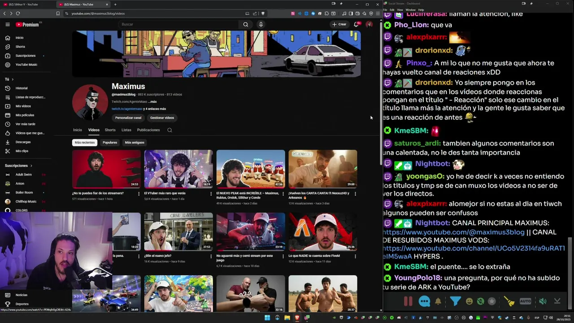
Task: Open the twitch.tv/agentemaxo channel link
Action: [127, 109]
